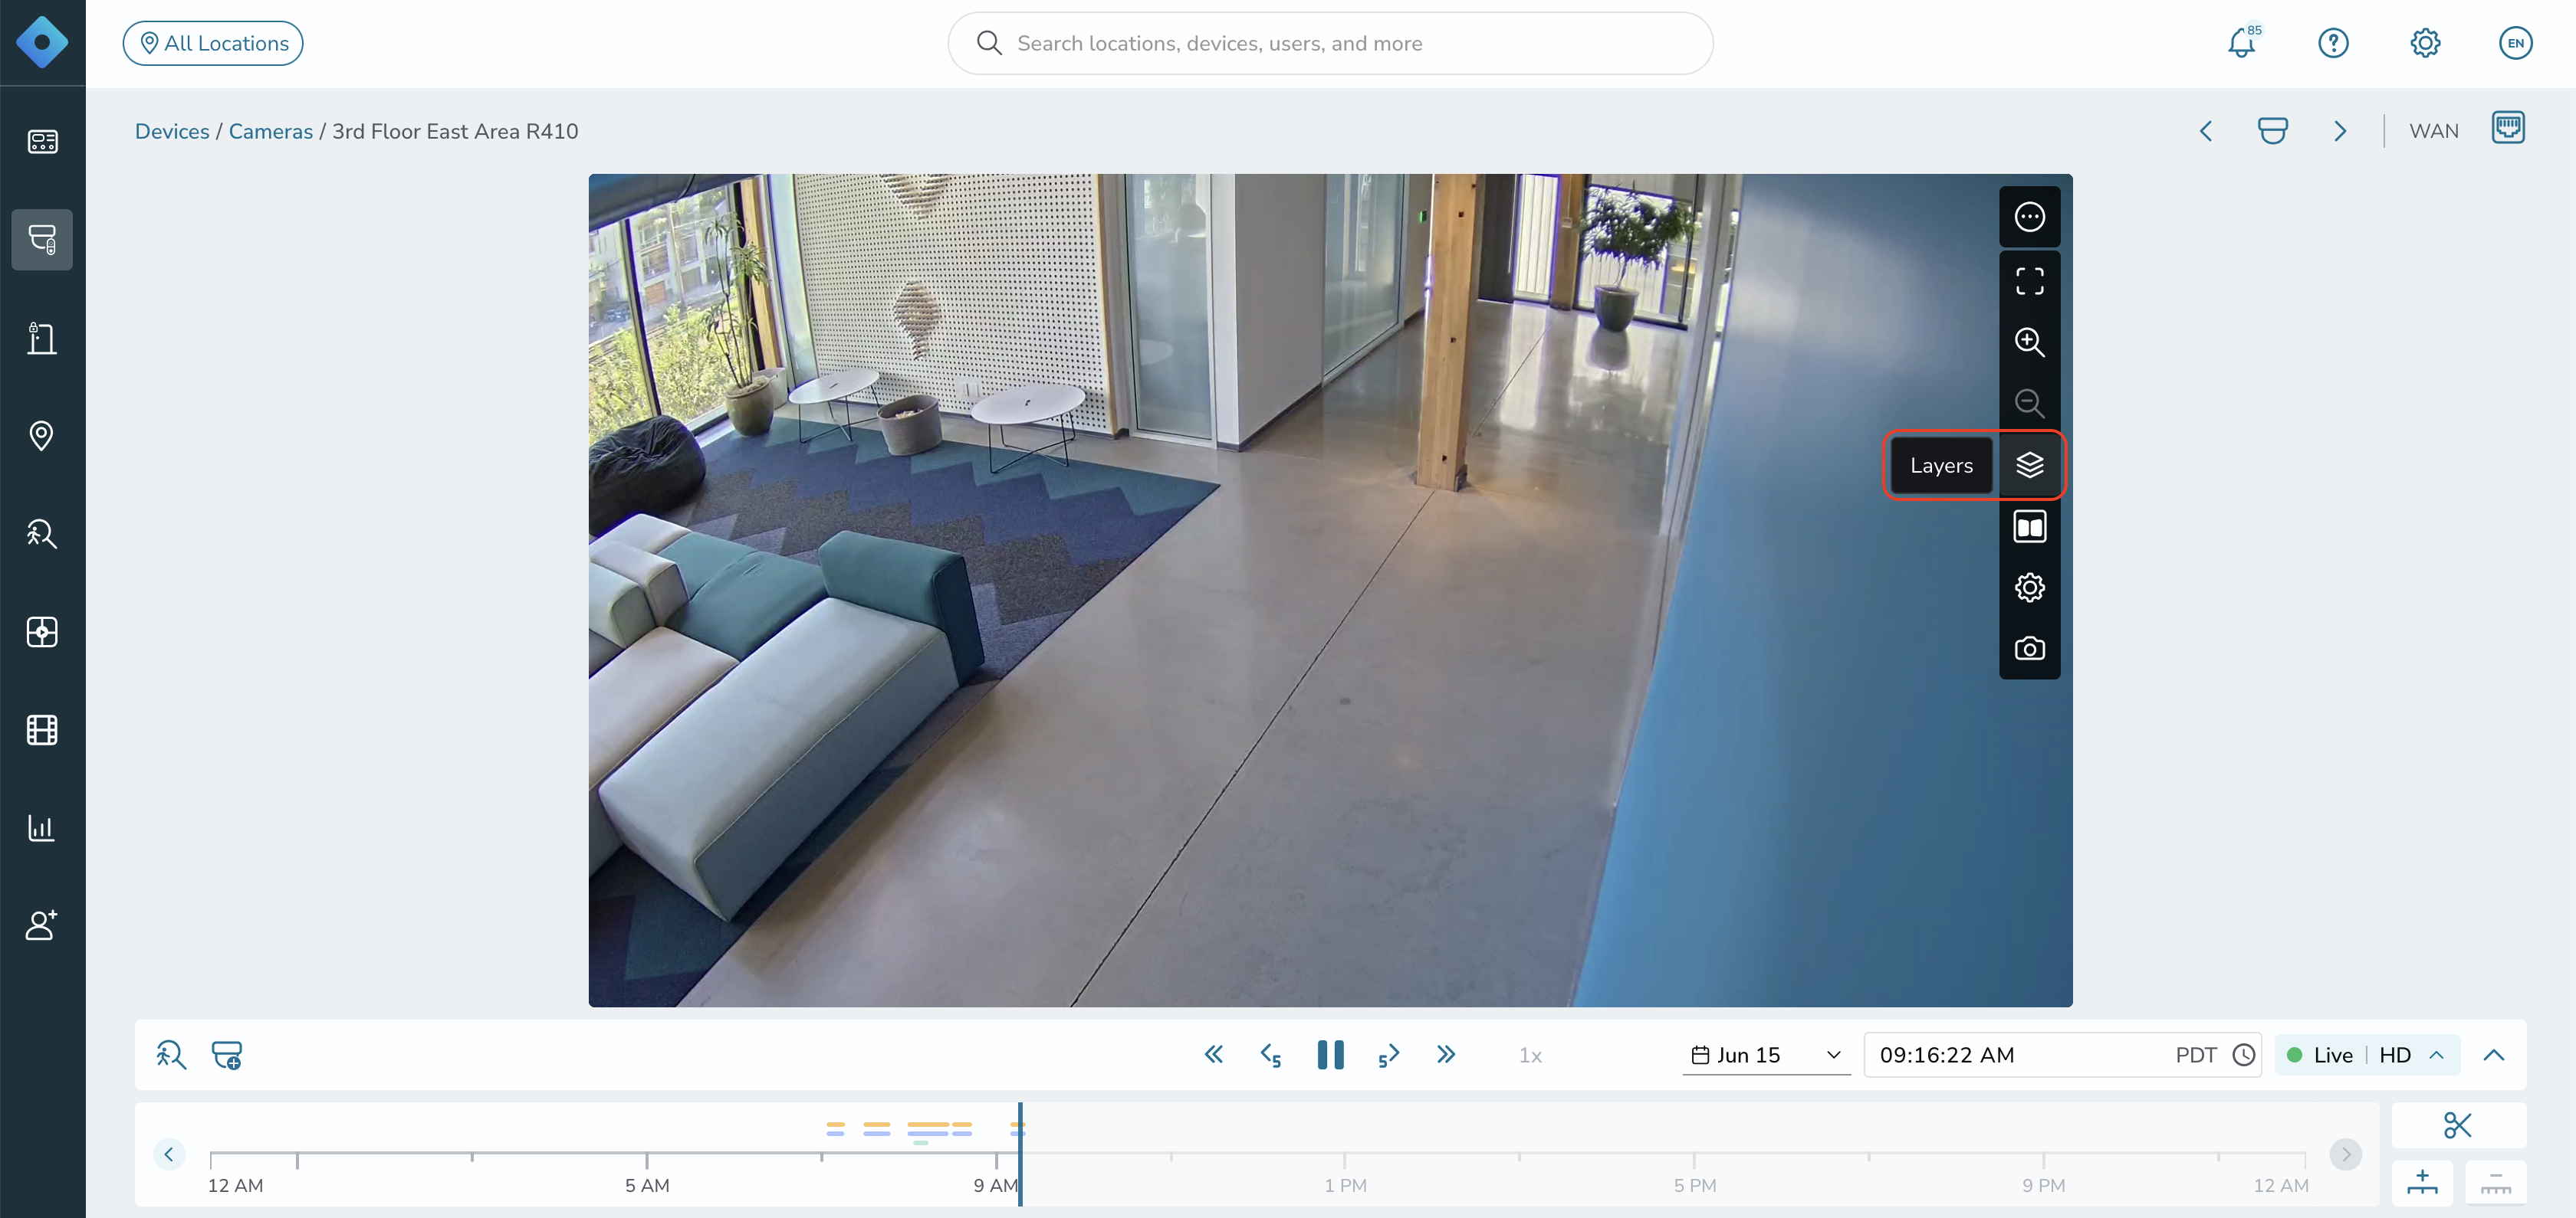The width and height of the screenshot is (2576, 1218).
Task: Open the Layers tool in video toolbar
Action: [x=2029, y=465]
